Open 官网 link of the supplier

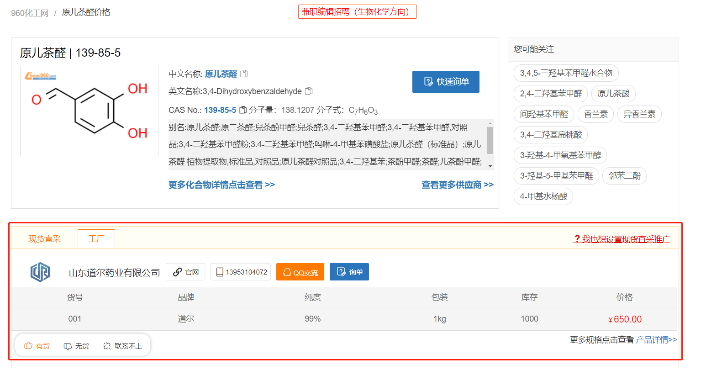185,272
